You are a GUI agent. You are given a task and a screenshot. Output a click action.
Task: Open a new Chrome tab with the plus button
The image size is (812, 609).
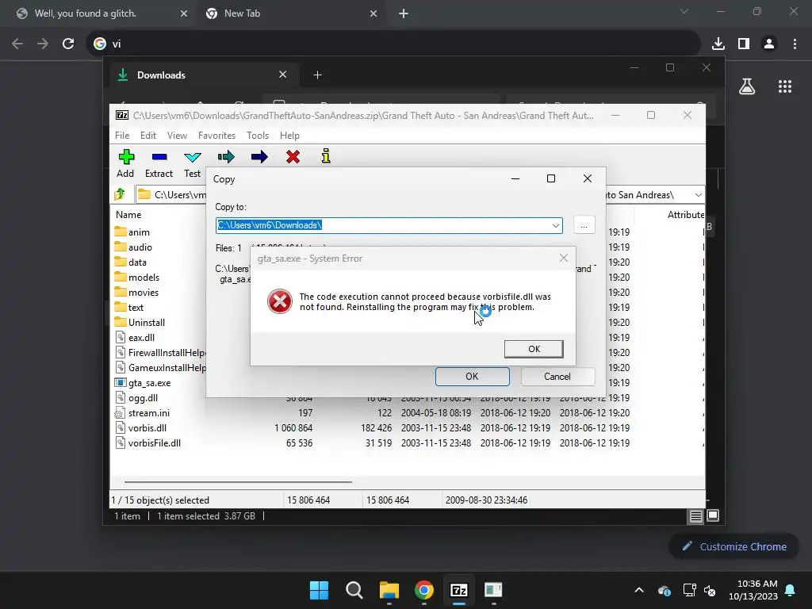[x=404, y=13]
